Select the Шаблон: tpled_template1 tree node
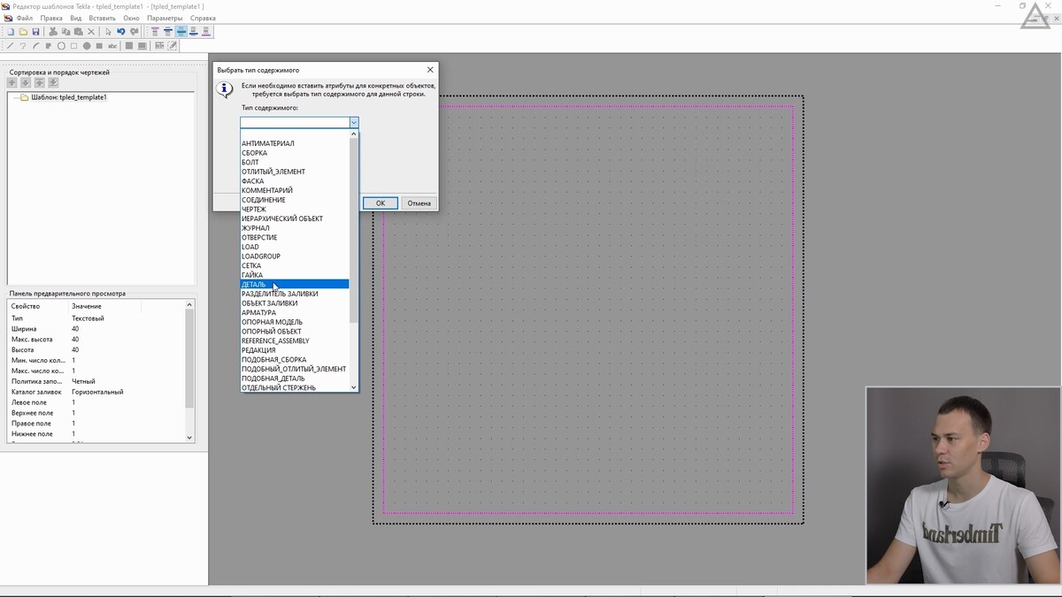The height and width of the screenshot is (597, 1062). (x=68, y=97)
